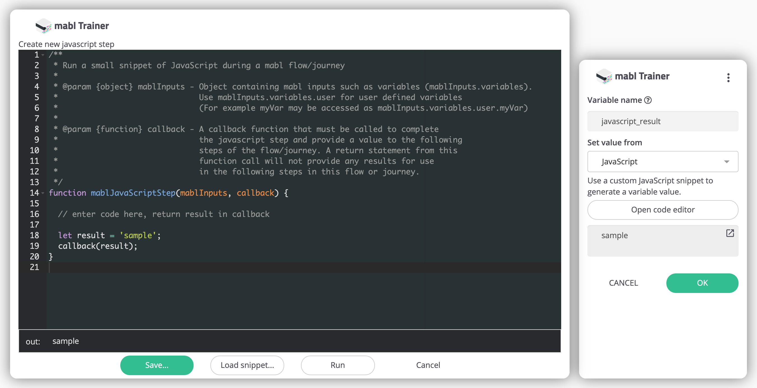Click the expand icon in the sample preview box
Viewport: 757px width, 388px height.
(x=730, y=233)
